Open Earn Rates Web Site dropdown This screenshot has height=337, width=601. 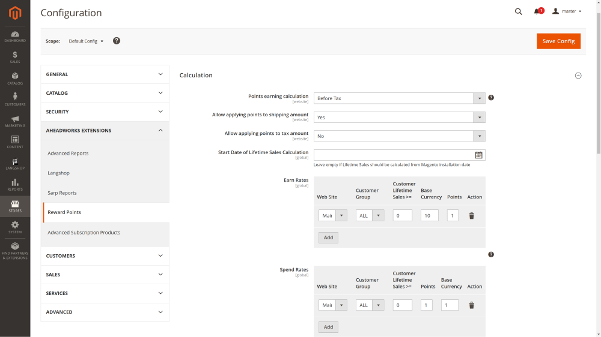pos(333,215)
